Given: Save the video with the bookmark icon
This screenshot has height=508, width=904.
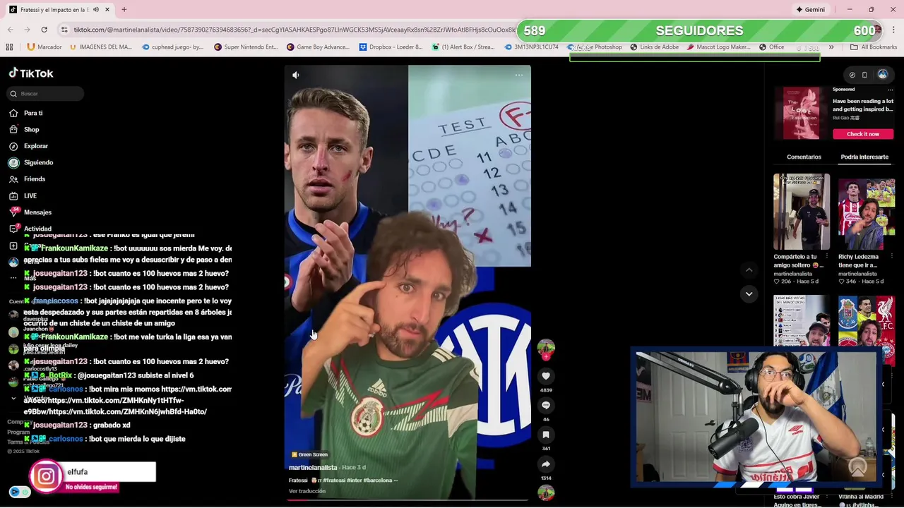Looking at the screenshot, I should (546, 435).
